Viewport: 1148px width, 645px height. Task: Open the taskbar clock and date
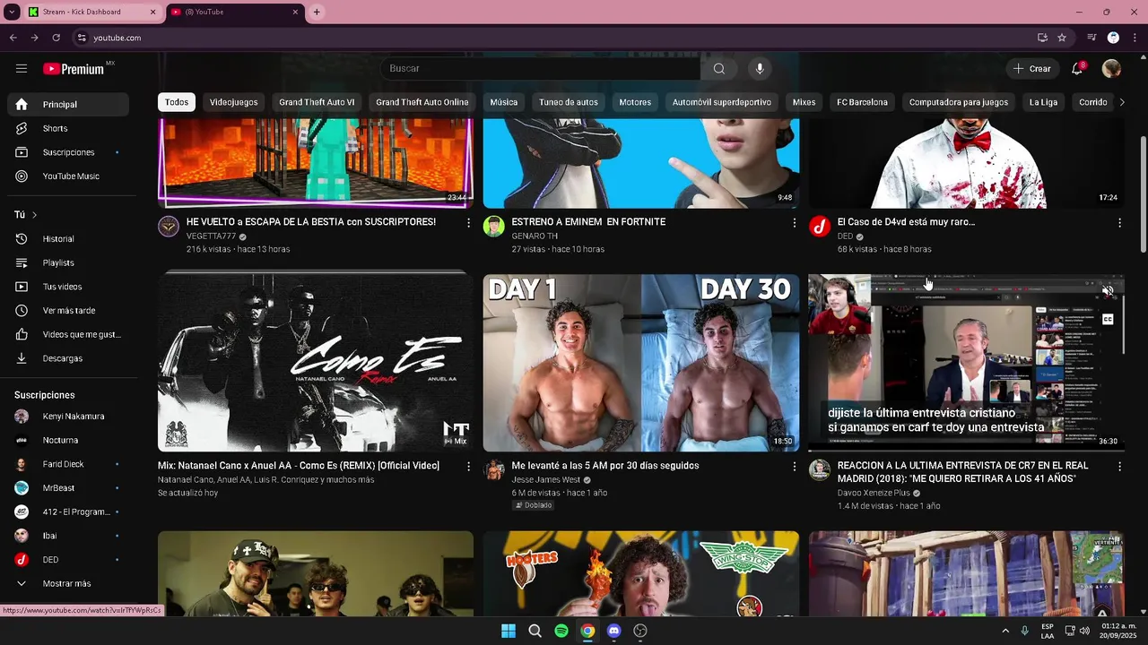[x=1118, y=631]
